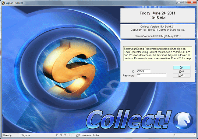Click the '10:15 AM' time display
The width and height of the screenshot is (198, 139).
coord(157,18)
